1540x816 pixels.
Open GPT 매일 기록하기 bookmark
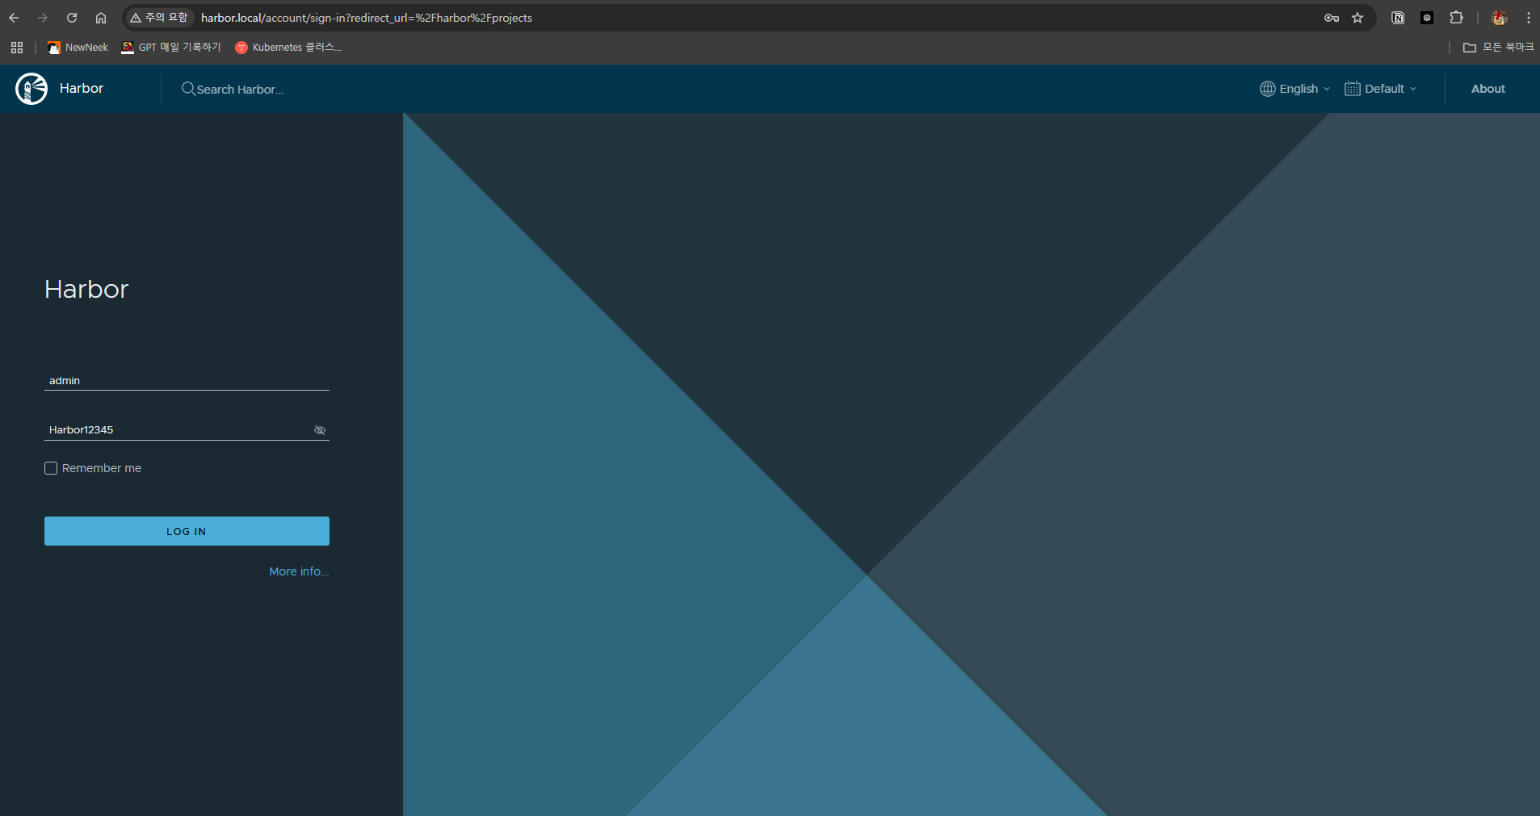(171, 48)
